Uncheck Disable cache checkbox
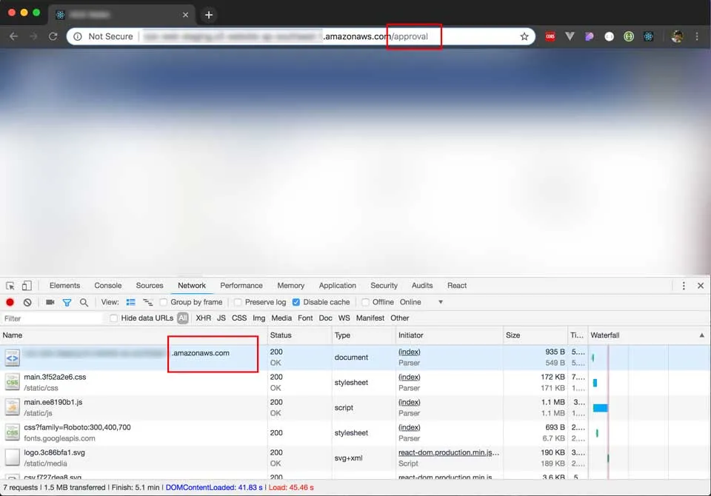Viewport: 711px width, 496px height. point(296,302)
